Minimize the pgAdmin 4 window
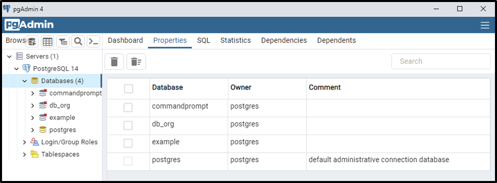The height and width of the screenshot is (183, 497). coord(436,9)
